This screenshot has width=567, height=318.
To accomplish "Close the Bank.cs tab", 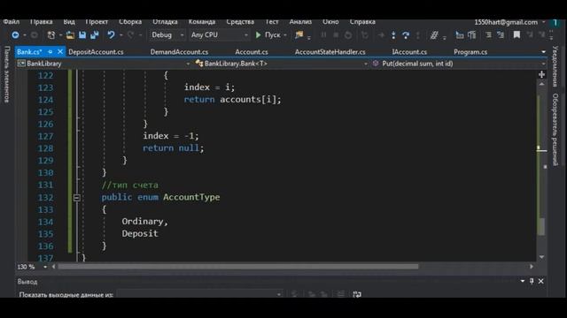I will [60, 52].
